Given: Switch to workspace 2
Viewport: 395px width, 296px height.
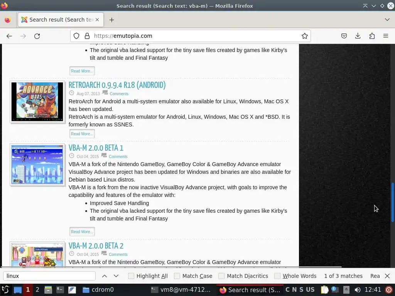Looking at the screenshot, I should pyautogui.click(x=37, y=290).
